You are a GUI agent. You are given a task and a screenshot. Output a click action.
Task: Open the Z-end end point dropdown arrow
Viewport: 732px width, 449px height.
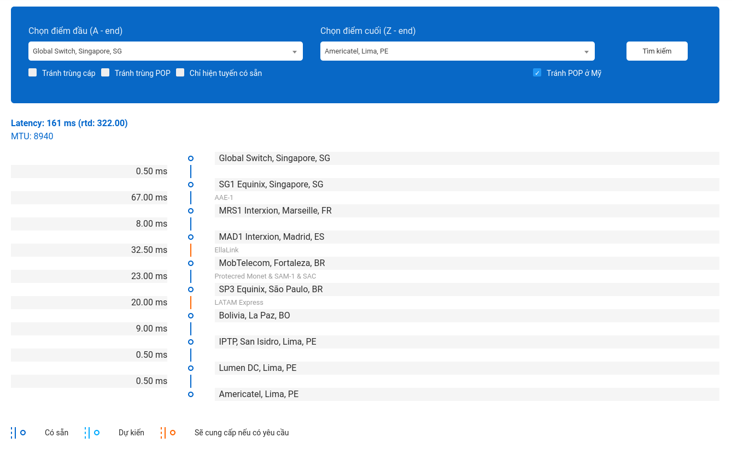coord(587,52)
